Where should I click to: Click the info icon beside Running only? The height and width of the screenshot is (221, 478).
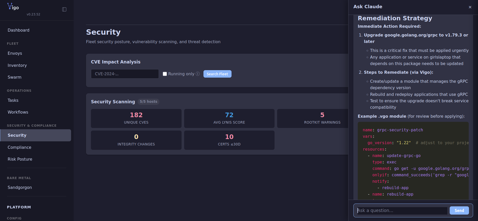click(x=198, y=74)
